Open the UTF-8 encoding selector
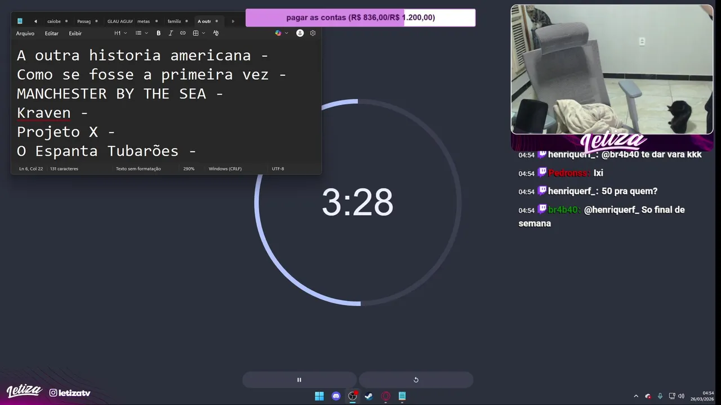Viewport: 721px width, 405px height. (278, 169)
